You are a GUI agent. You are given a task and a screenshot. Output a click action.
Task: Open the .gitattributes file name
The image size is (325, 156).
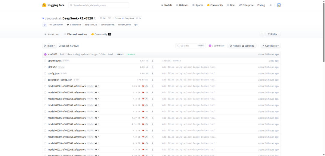(54, 61)
